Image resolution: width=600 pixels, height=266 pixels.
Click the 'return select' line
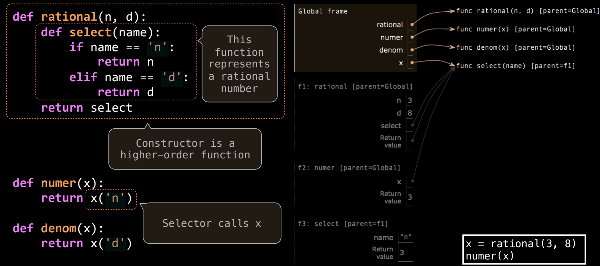coord(87,108)
